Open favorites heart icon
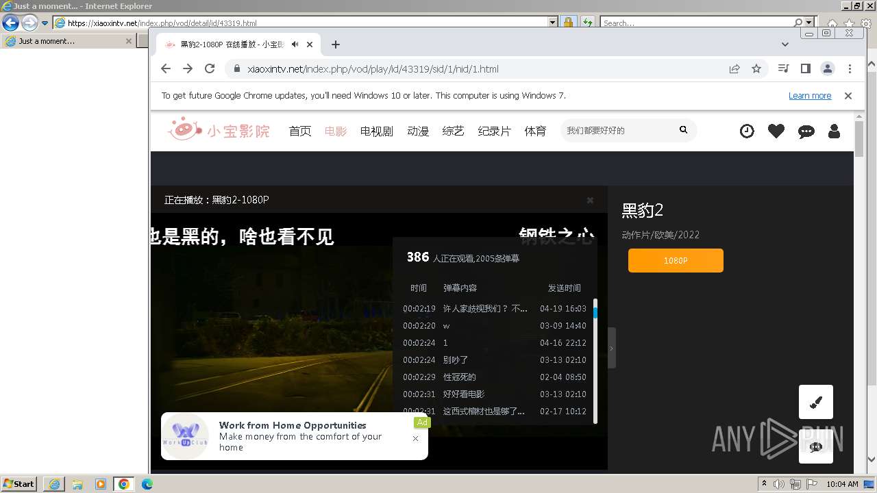The width and height of the screenshot is (877, 493). 776,131
